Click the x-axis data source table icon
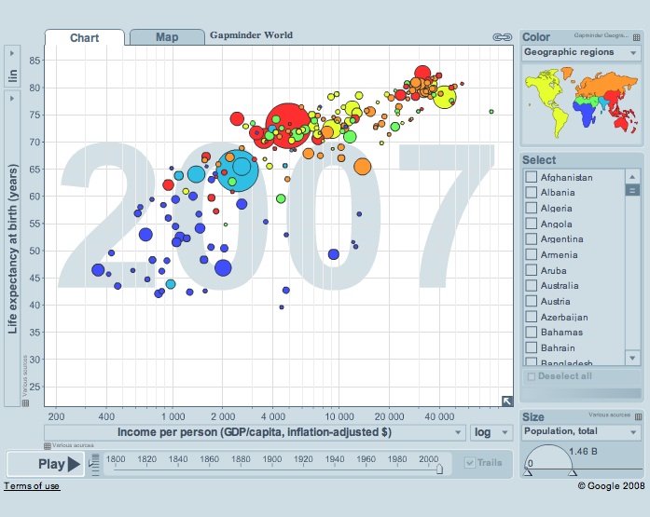This screenshot has height=517, width=650. point(48,446)
